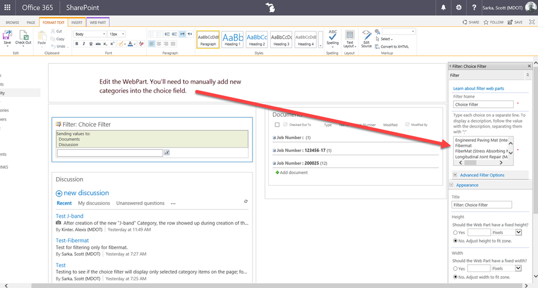Select Yes for fixed height
The image size is (538, 288).
click(x=455, y=233)
